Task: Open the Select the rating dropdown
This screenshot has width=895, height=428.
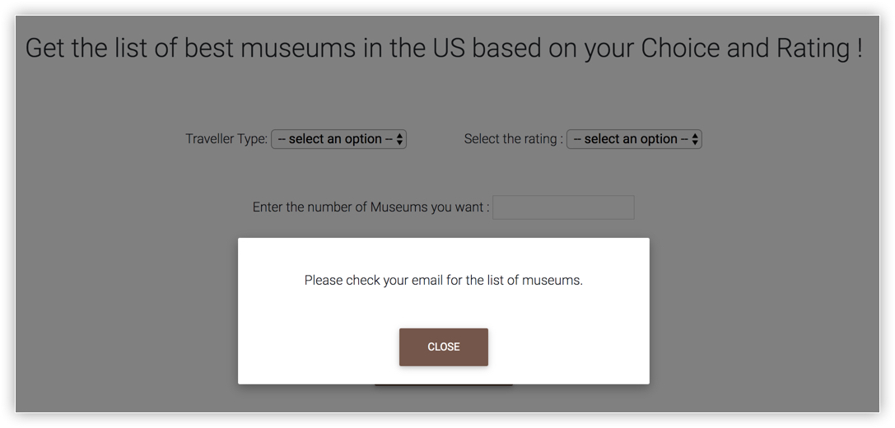Action: (634, 139)
